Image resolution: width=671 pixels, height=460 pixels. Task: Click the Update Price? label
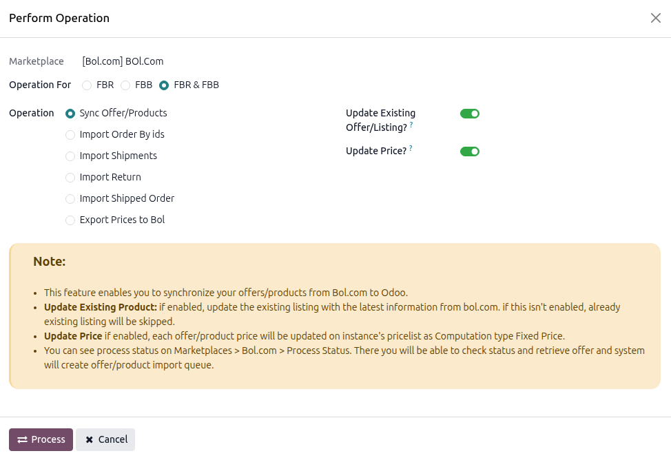click(375, 151)
